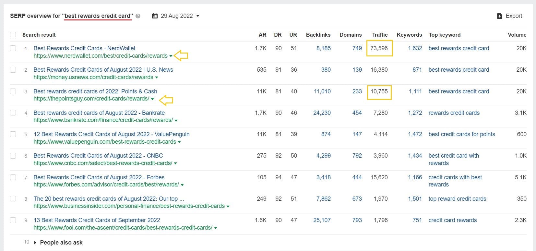Check the box for the Business Insider result

(x=13, y=199)
